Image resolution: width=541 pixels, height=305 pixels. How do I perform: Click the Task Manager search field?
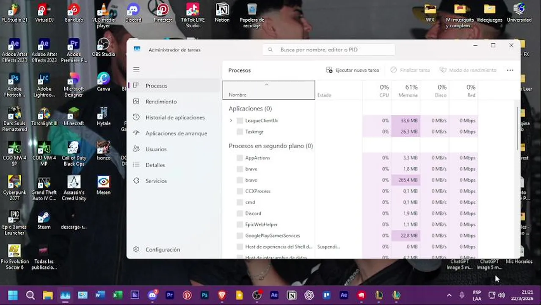(x=328, y=50)
